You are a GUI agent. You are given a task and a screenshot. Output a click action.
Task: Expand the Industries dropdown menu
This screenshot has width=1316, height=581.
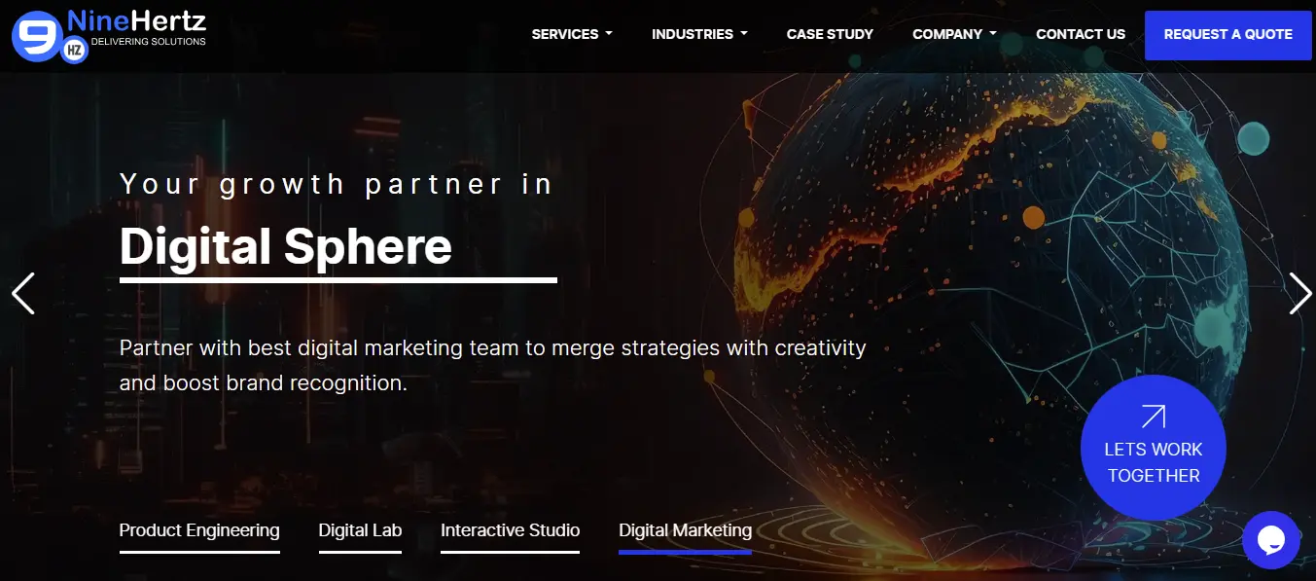pos(699,34)
